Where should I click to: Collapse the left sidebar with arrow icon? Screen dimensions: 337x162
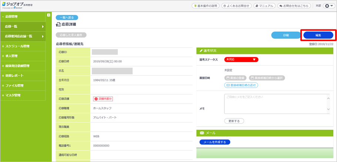point(49,15)
